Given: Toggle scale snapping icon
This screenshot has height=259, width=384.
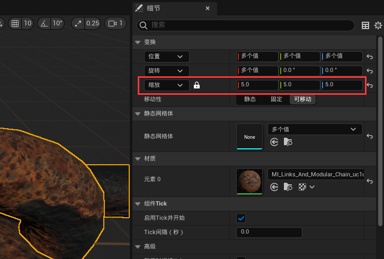Looking at the screenshot, I should click(x=78, y=23).
